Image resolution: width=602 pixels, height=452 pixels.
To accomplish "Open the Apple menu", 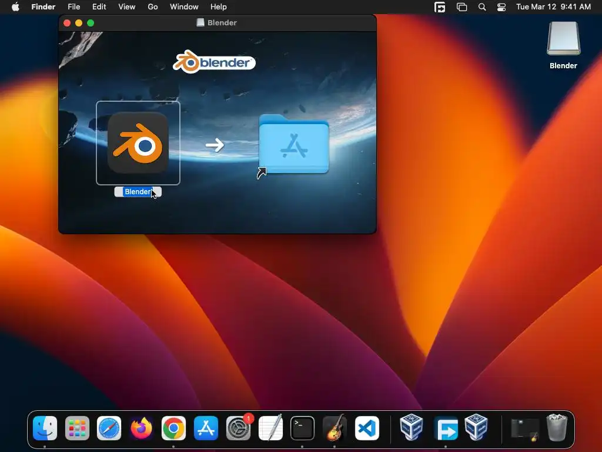I will (15, 7).
